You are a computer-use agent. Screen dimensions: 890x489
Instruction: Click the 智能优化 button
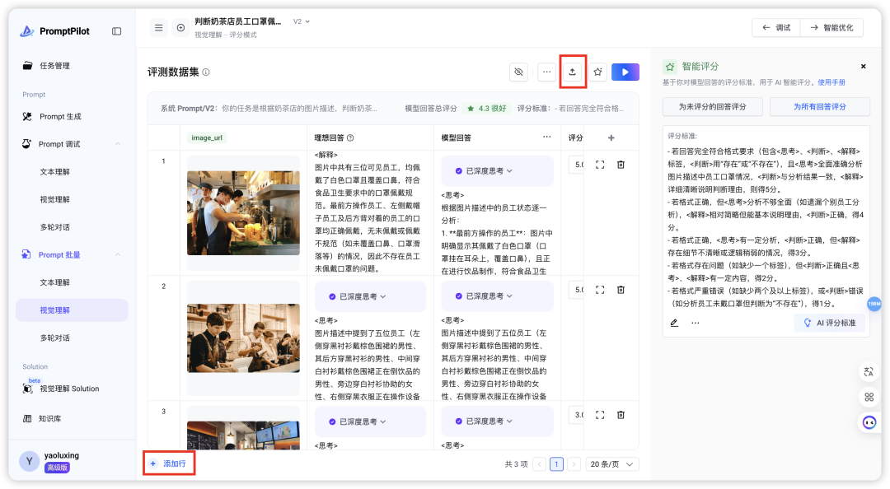pyautogui.click(x=831, y=28)
